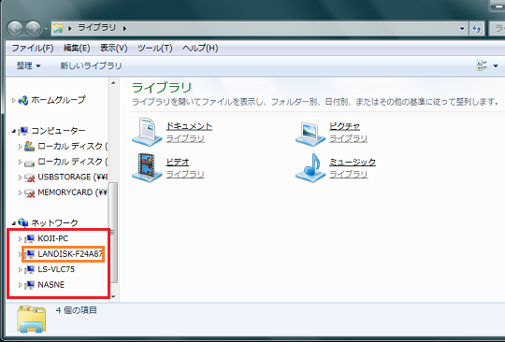The height and width of the screenshot is (342, 505).
Task: Expand the first ローカル ディスク node
Action: click(x=20, y=147)
